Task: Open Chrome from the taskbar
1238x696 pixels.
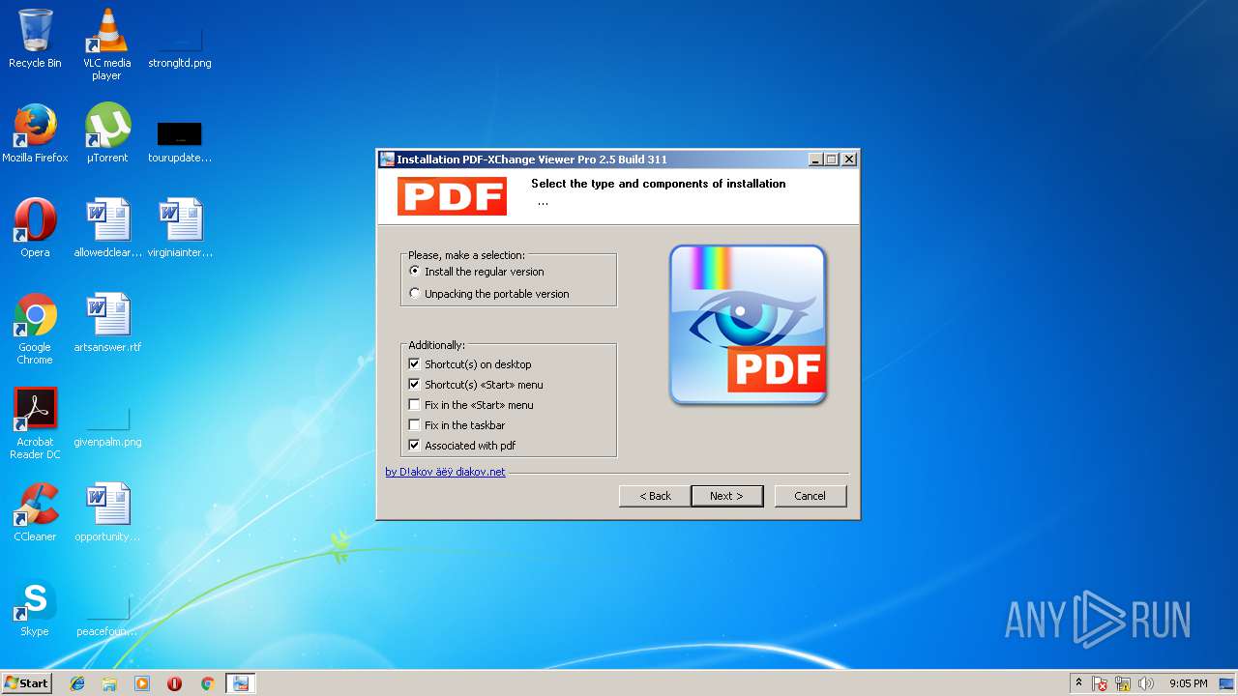Action: 207,683
